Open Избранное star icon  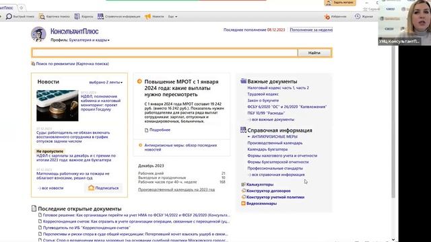point(327,17)
